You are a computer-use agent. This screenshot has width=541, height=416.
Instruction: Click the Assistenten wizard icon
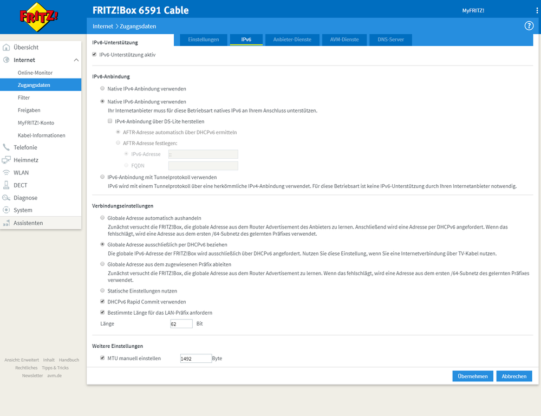coord(6,223)
